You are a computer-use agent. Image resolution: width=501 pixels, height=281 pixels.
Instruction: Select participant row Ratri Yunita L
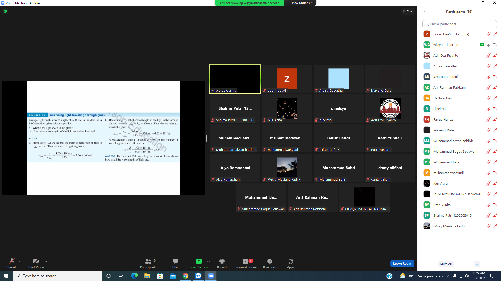[x=459, y=205]
